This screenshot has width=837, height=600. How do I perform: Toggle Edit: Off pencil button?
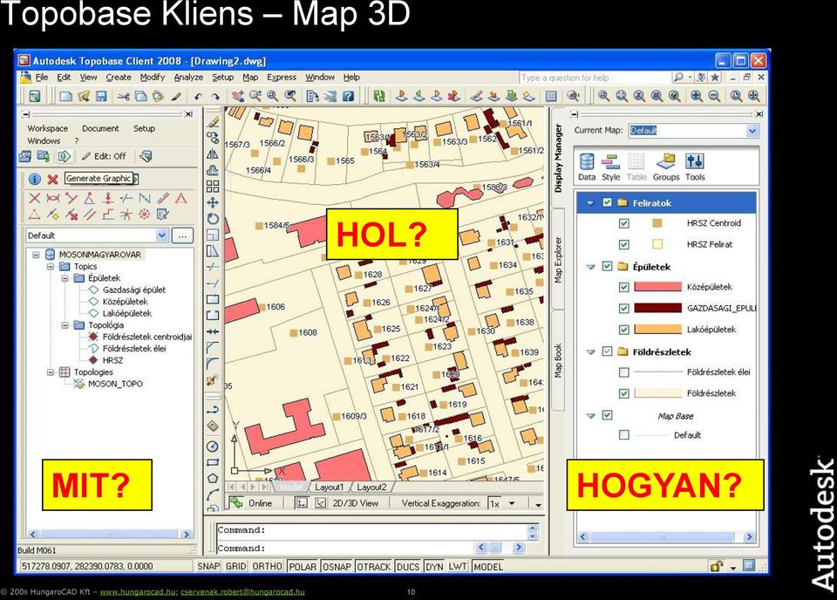click(104, 156)
